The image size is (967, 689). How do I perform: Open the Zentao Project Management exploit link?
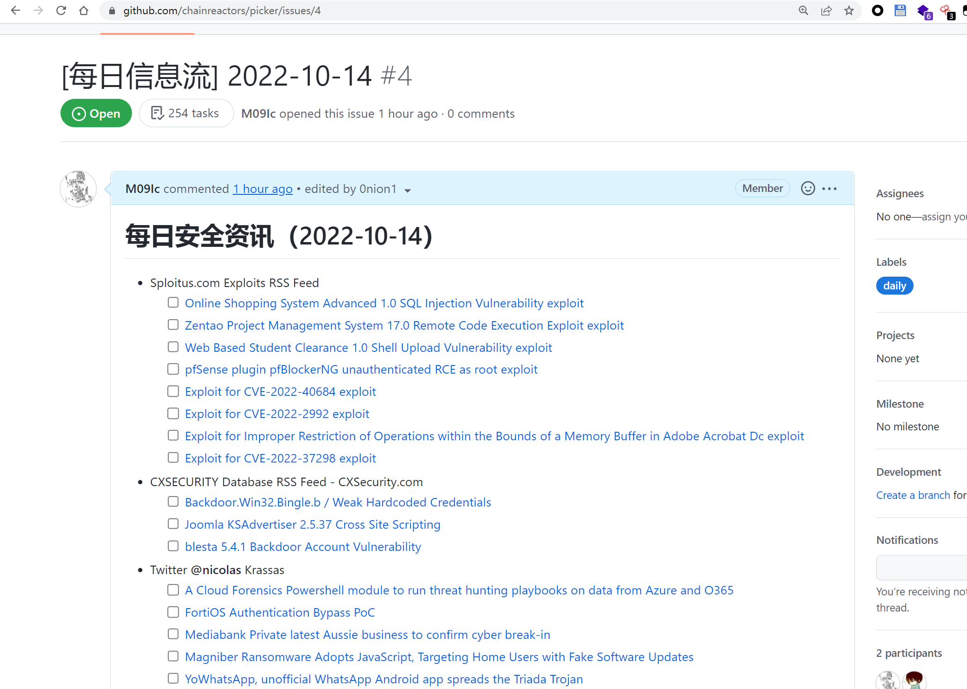[x=404, y=325]
